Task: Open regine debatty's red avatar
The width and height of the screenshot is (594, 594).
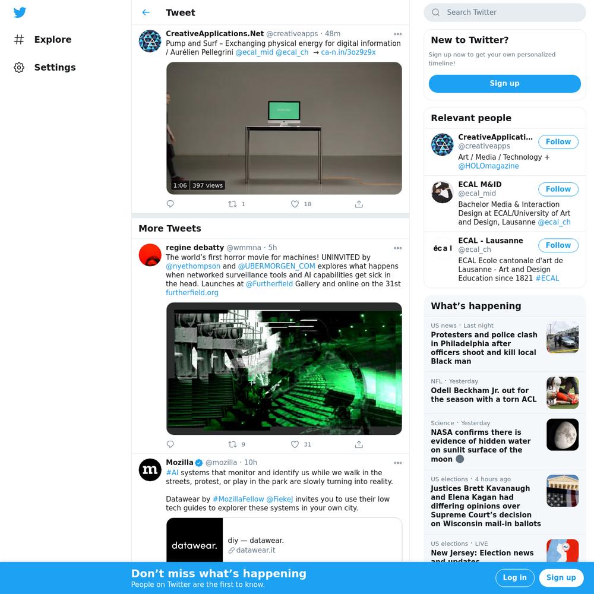Action: (x=150, y=255)
